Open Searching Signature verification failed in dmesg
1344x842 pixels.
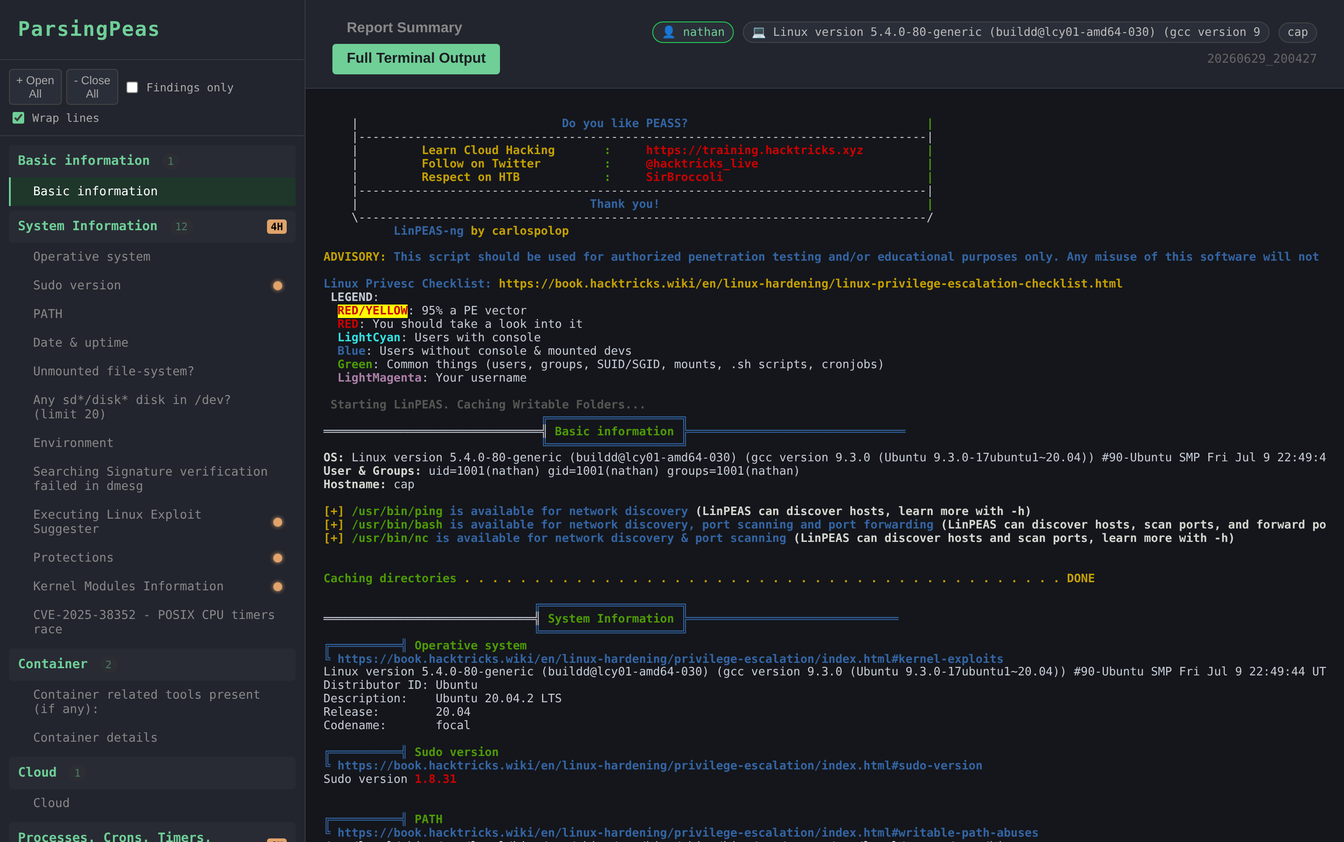152,479
